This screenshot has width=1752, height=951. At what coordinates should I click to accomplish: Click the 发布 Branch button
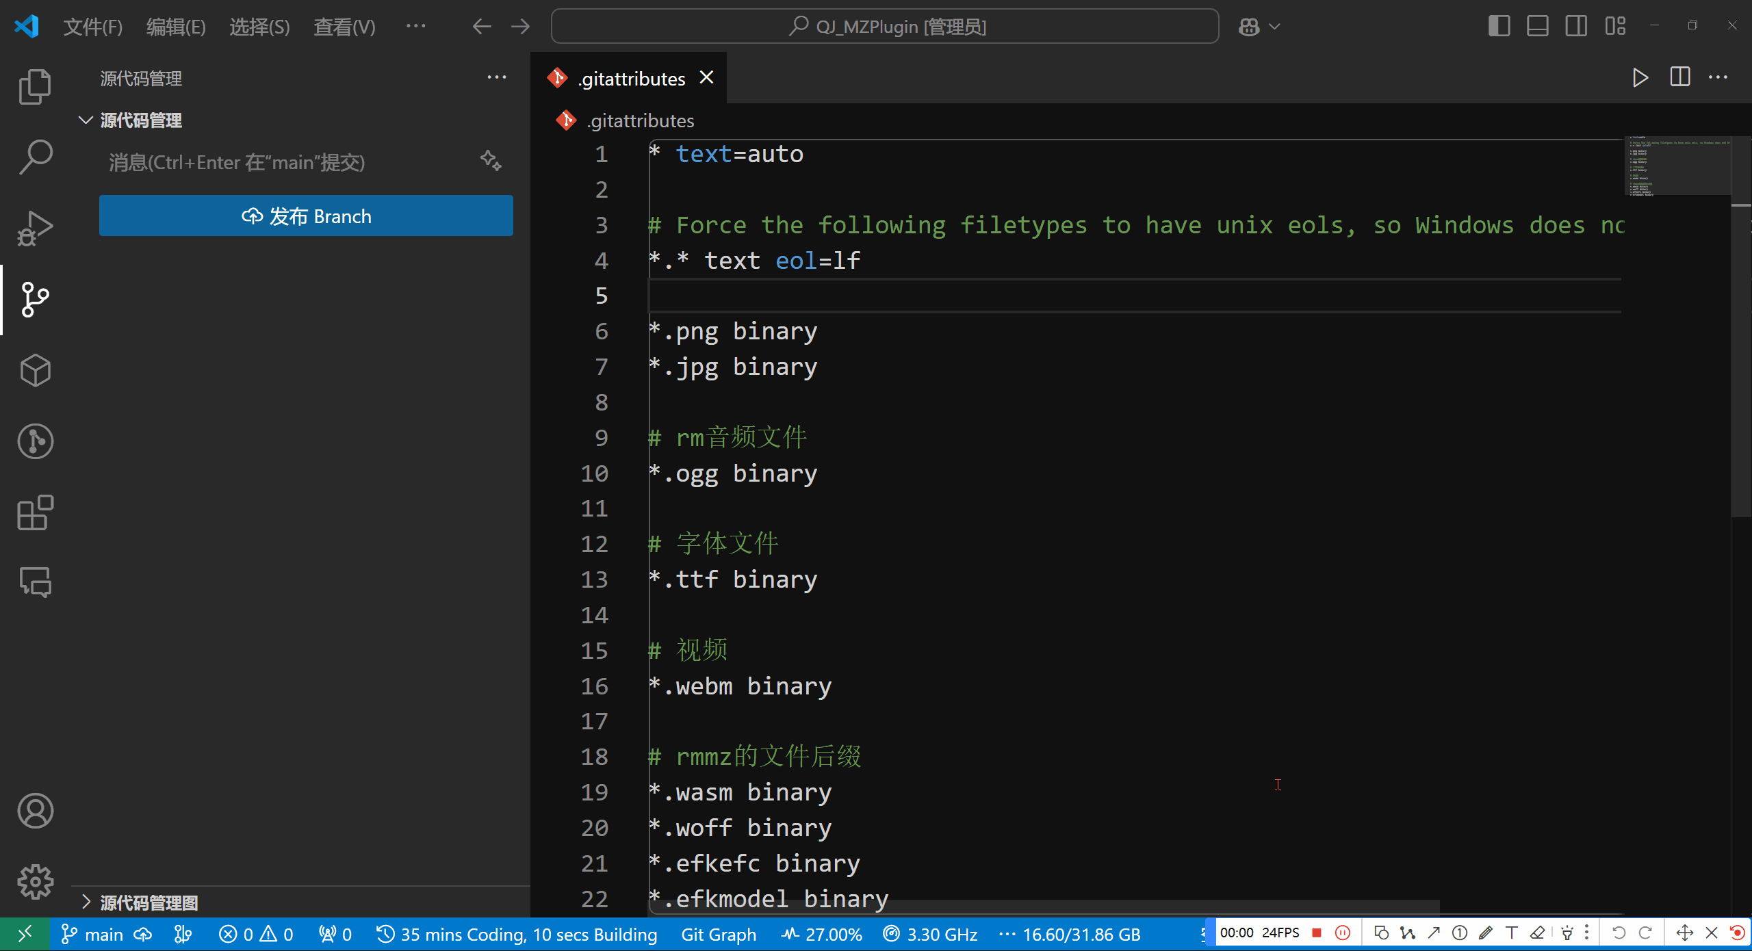pos(306,216)
